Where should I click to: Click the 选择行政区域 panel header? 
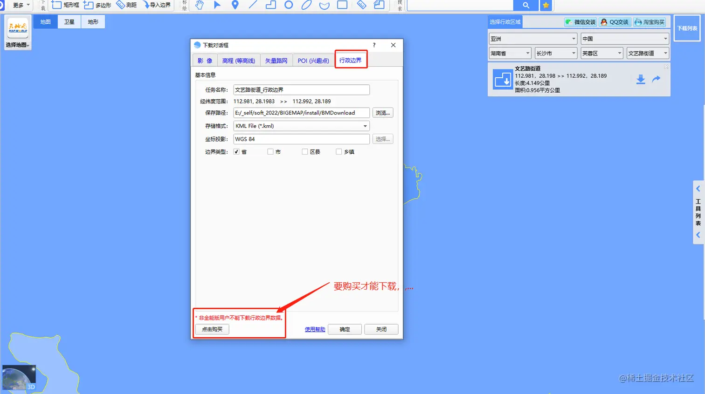505,22
